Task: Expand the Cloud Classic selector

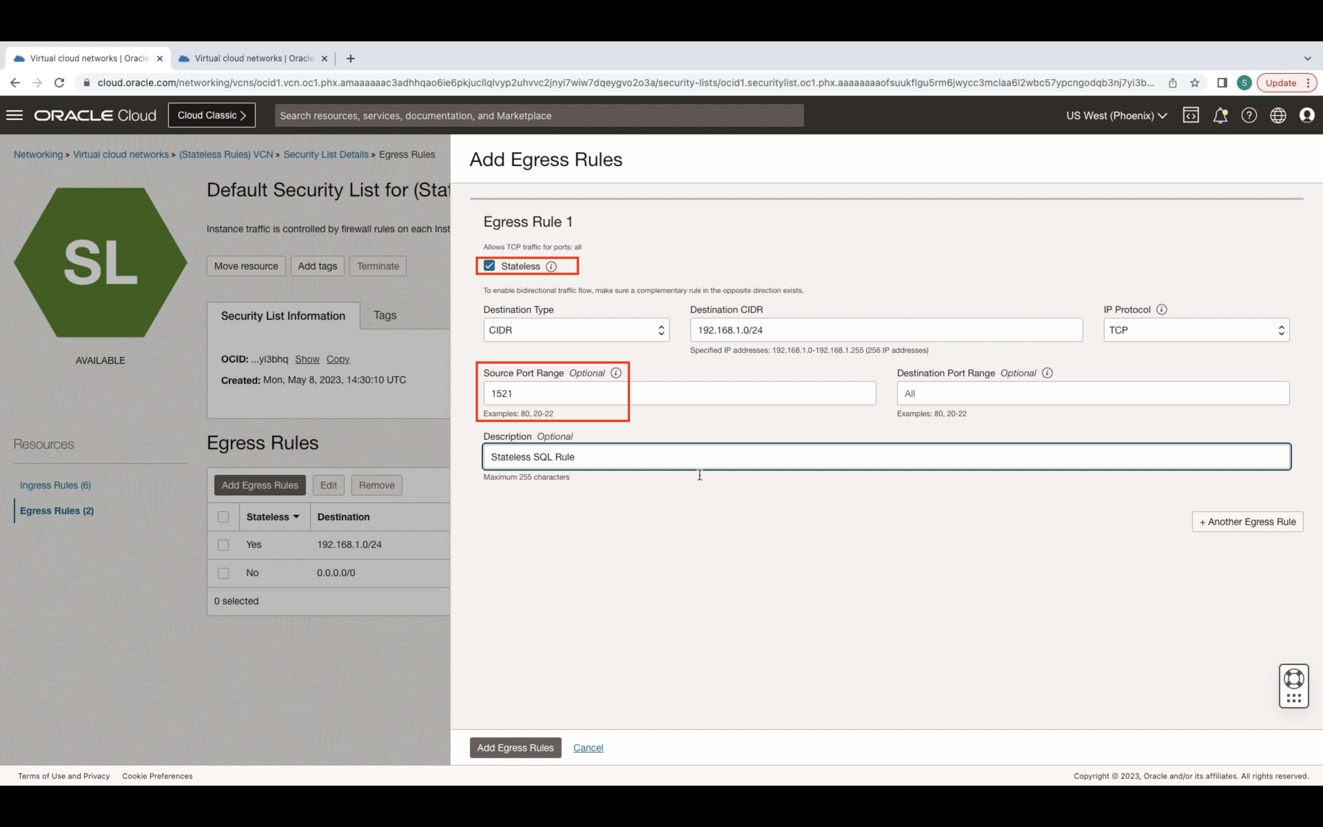Action: tap(212, 115)
